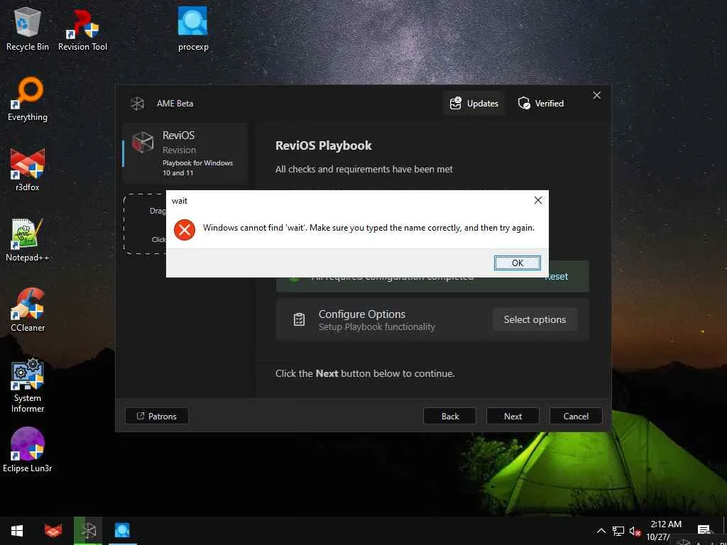Switch to r3dfox in taskbar
Viewport: 727px width, 545px height.
[53, 530]
